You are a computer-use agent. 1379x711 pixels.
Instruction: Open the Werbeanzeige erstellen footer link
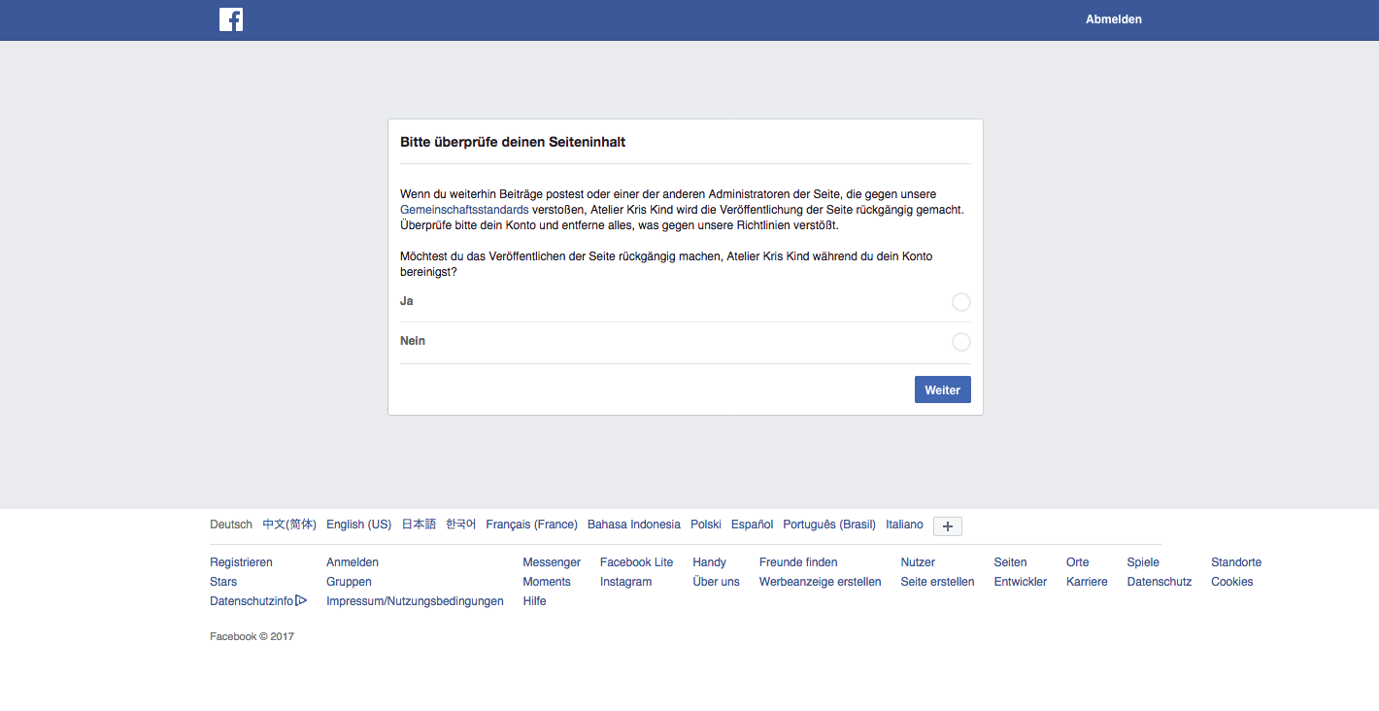point(821,582)
